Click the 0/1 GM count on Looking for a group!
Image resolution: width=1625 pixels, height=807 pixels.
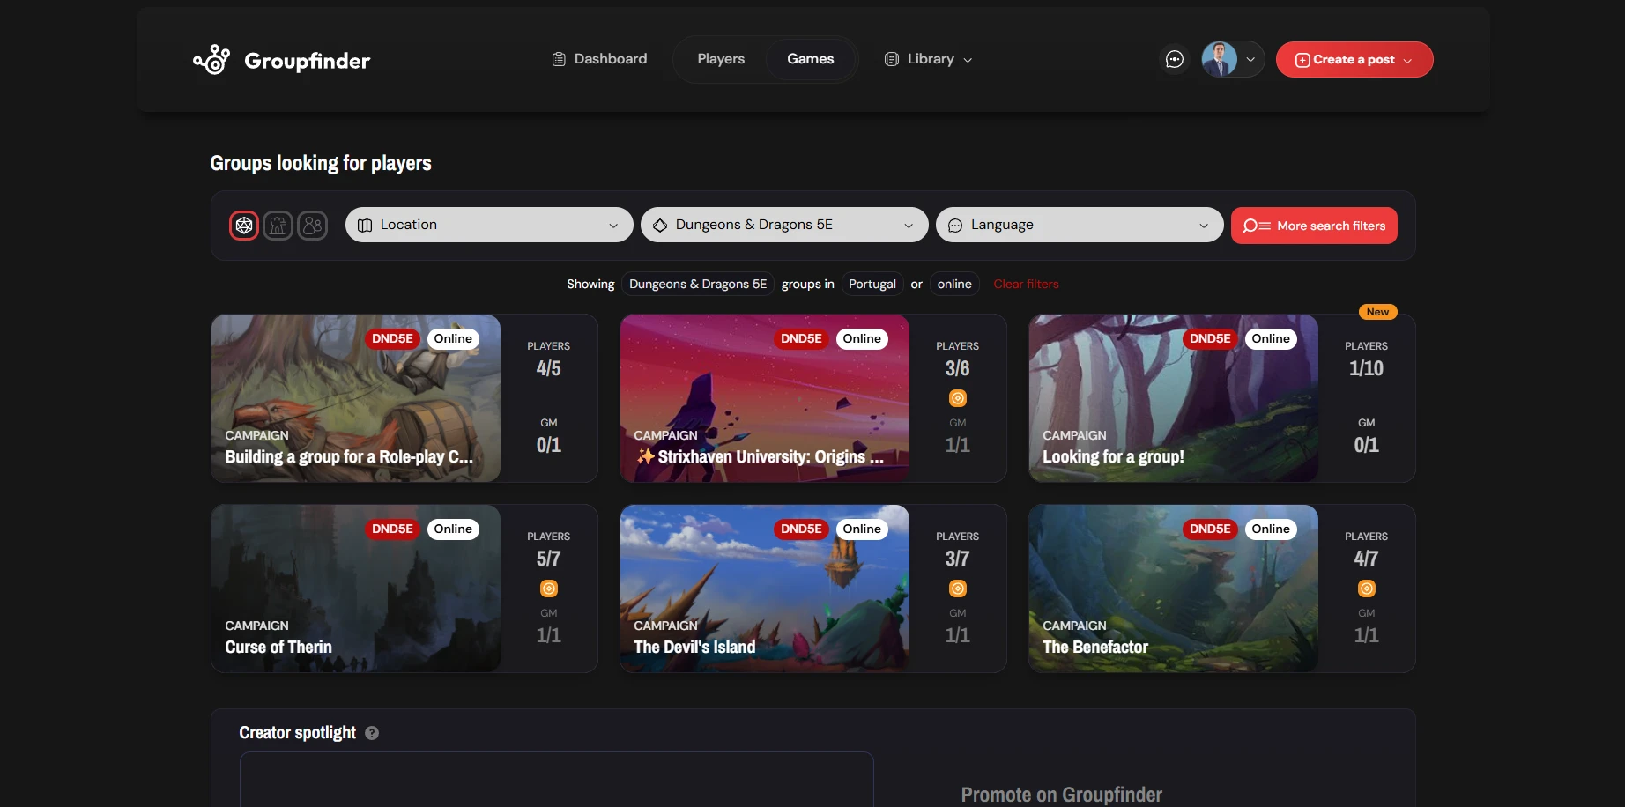click(1367, 445)
